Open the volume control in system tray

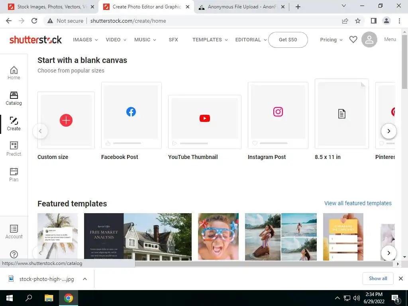357,298
